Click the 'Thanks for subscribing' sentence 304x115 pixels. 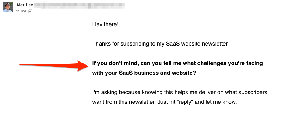tap(160, 44)
